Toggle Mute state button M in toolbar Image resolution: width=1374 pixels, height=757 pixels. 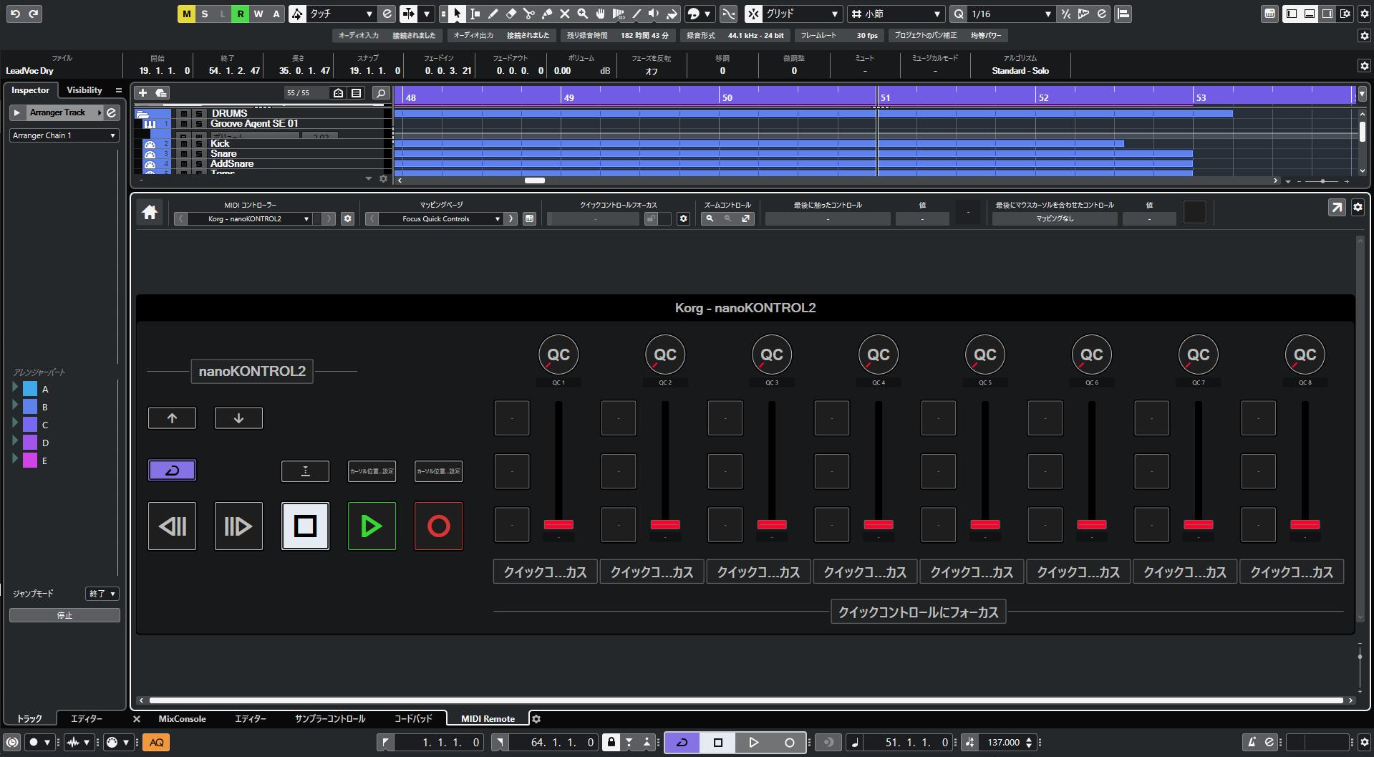186,14
